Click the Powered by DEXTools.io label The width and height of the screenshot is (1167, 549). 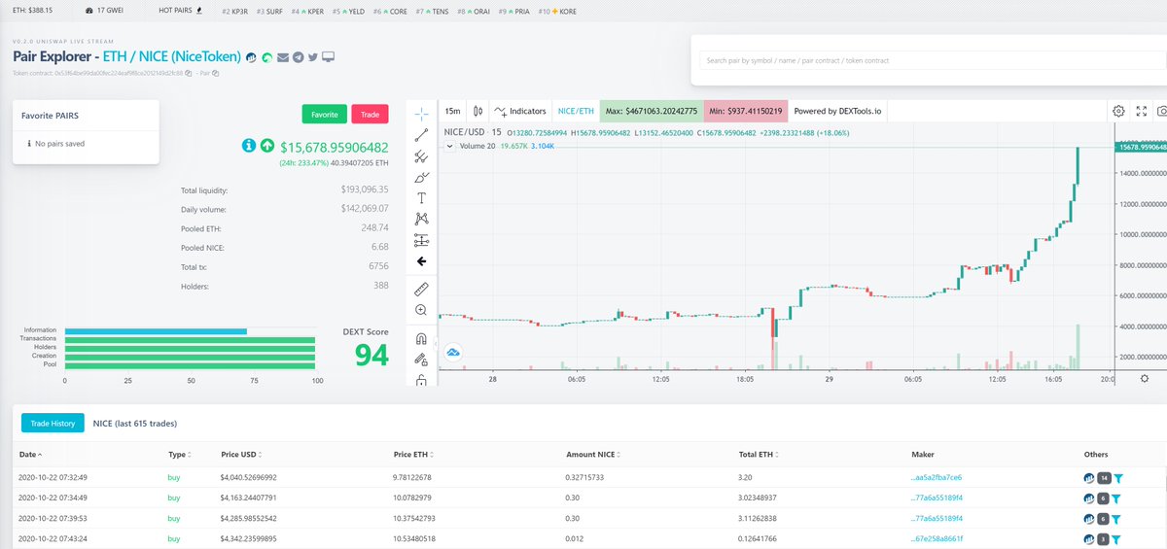tap(837, 112)
